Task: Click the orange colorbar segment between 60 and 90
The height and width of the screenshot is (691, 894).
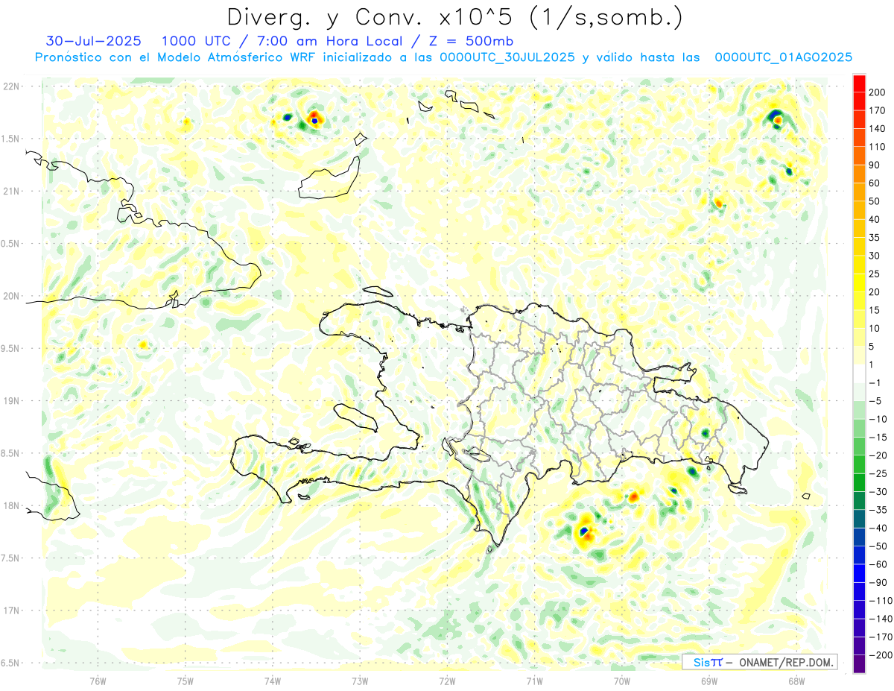Action: pyautogui.click(x=859, y=174)
